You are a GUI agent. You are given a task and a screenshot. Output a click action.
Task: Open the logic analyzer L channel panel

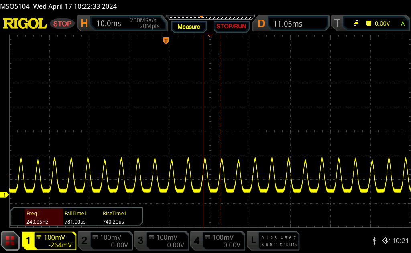(x=253, y=241)
